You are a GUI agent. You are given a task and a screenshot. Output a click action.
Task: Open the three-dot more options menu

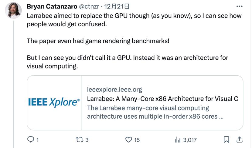[239, 6]
